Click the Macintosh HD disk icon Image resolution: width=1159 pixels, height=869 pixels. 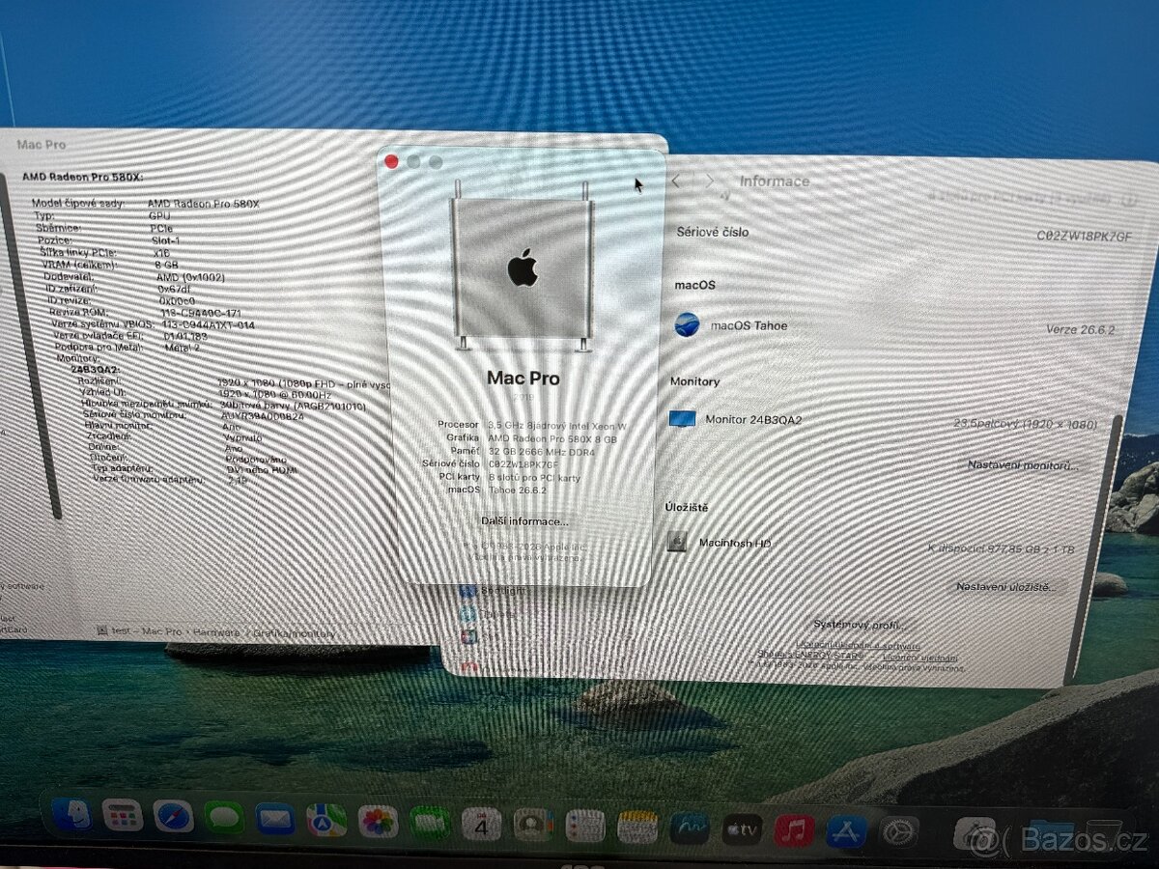677,542
